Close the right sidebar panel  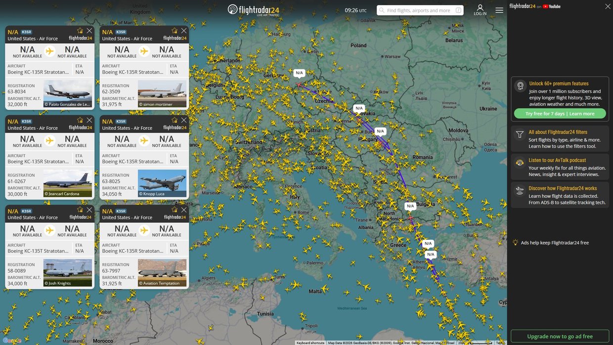(x=608, y=6)
